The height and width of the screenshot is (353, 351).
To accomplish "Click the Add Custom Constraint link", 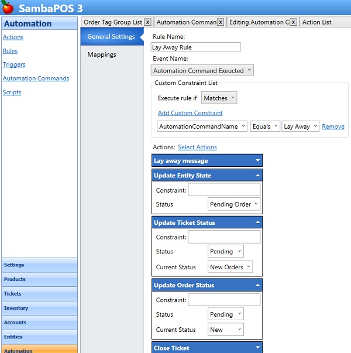I will [x=190, y=113].
